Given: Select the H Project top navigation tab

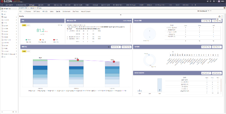Looking at the screenshot, I should tap(32, 5).
